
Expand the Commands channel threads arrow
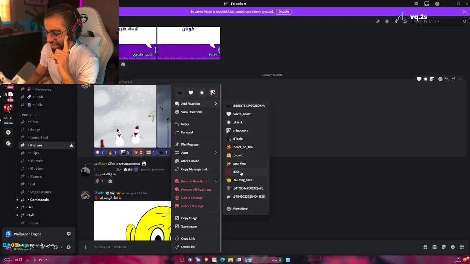pos(17,200)
